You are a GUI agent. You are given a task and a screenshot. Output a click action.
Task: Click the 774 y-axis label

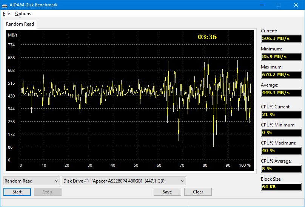click(x=11, y=45)
